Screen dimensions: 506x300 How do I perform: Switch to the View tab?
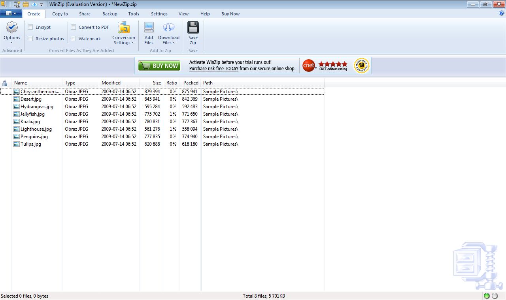(x=183, y=14)
